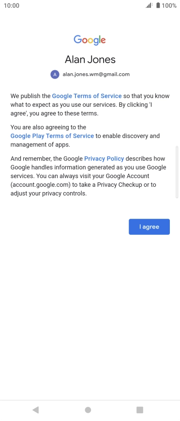Tap the Google logo at top
This screenshot has width=180, height=421.
click(x=90, y=40)
